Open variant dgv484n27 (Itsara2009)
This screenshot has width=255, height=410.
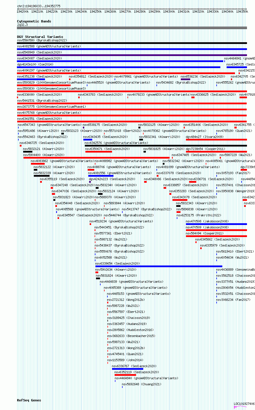click(x=205, y=137)
